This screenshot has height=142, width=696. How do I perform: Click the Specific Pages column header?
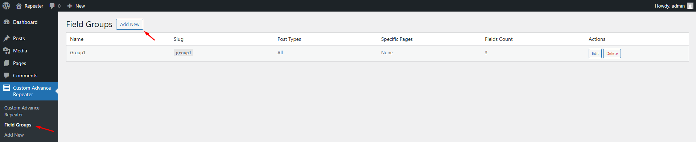[x=397, y=39]
